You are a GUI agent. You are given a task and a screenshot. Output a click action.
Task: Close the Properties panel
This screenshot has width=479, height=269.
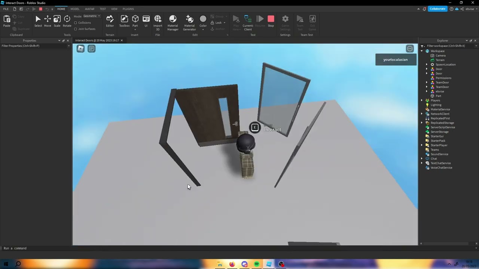(68, 40)
